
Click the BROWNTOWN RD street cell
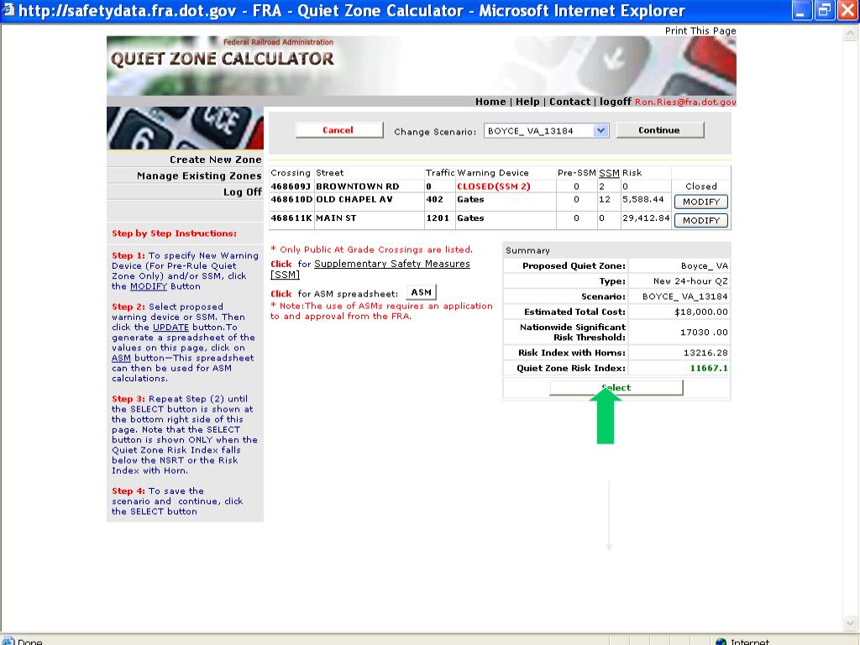(358, 186)
